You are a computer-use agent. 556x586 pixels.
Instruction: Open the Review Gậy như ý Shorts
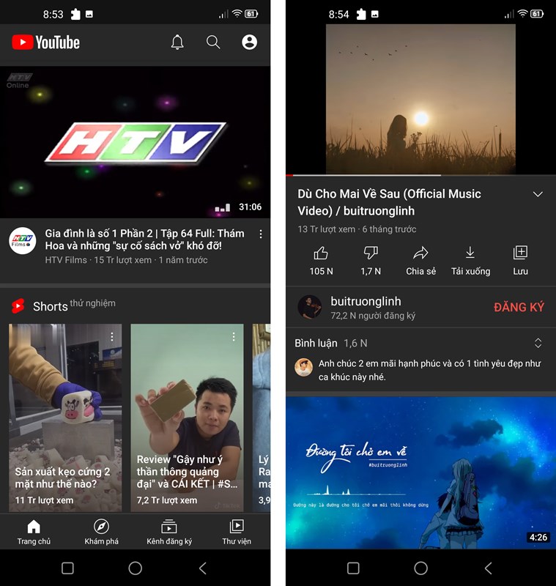pyautogui.click(x=187, y=418)
